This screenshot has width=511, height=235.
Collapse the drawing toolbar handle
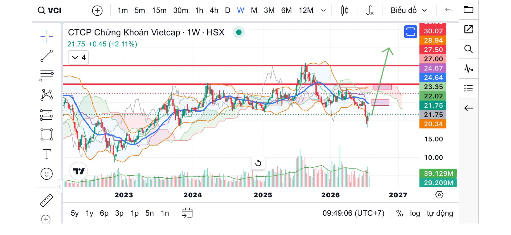coord(60,186)
